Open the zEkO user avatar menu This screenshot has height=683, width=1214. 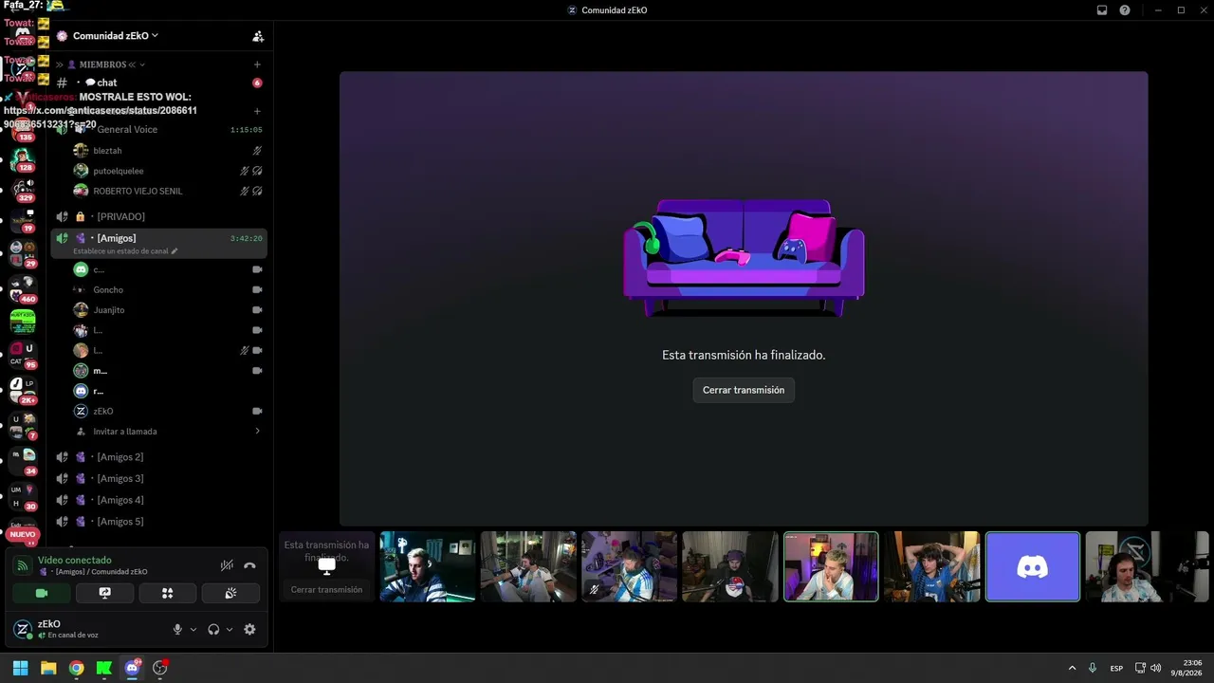tap(22, 629)
